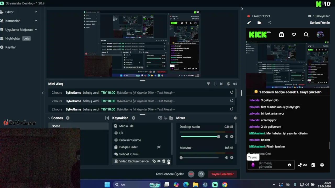
Task: Open Kick profile avatar menu
Action: [x=320, y=34]
